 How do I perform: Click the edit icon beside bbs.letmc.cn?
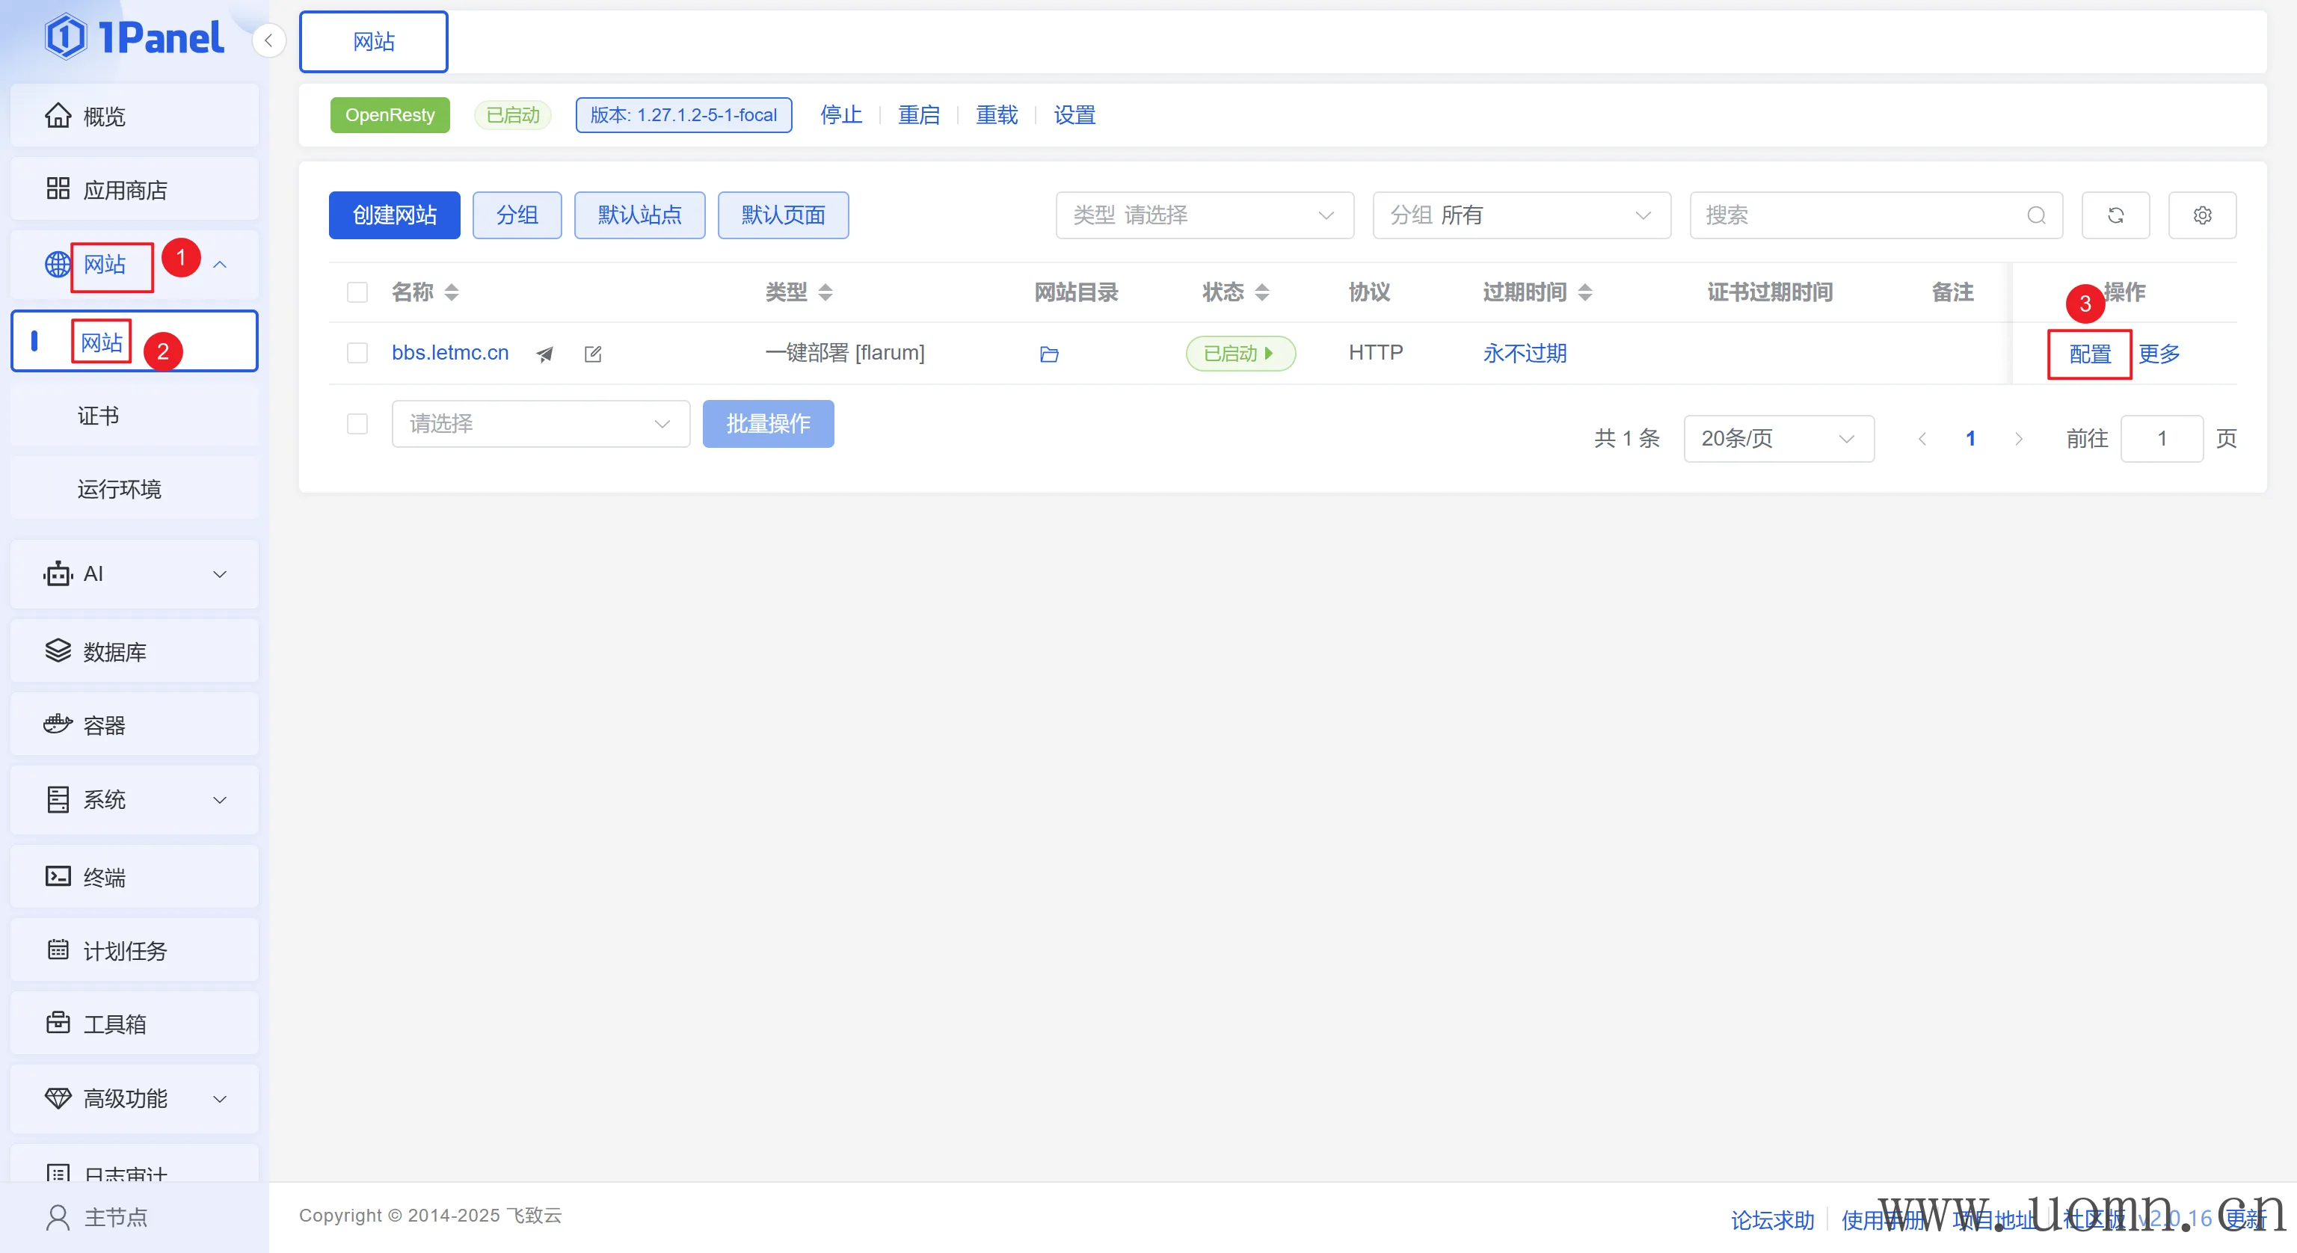593,354
